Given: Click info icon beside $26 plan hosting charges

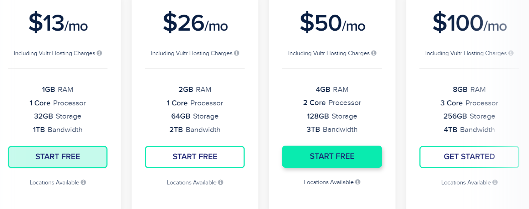Looking at the screenshot, I should 236,53.
